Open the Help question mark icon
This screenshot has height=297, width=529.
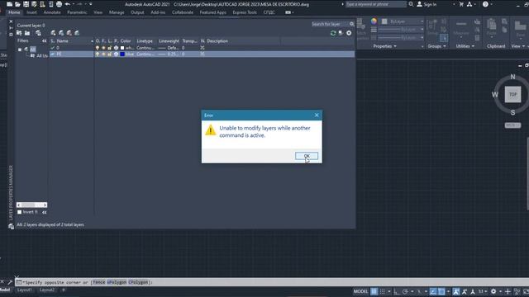485,4
